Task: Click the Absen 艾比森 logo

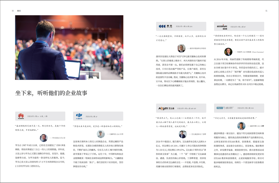Action: (166, 108)
